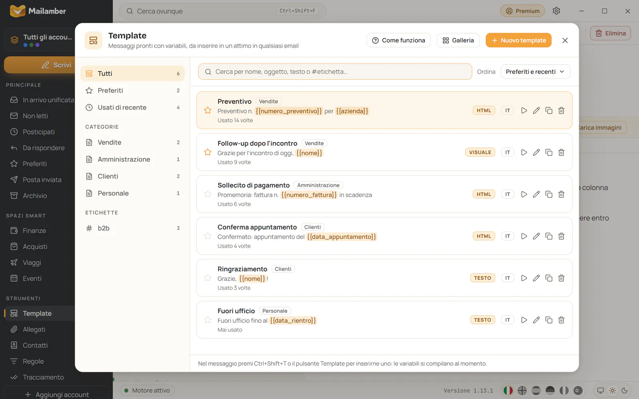
Task: Star the Sollecito di pagamento template
Action: coord(208,194)
